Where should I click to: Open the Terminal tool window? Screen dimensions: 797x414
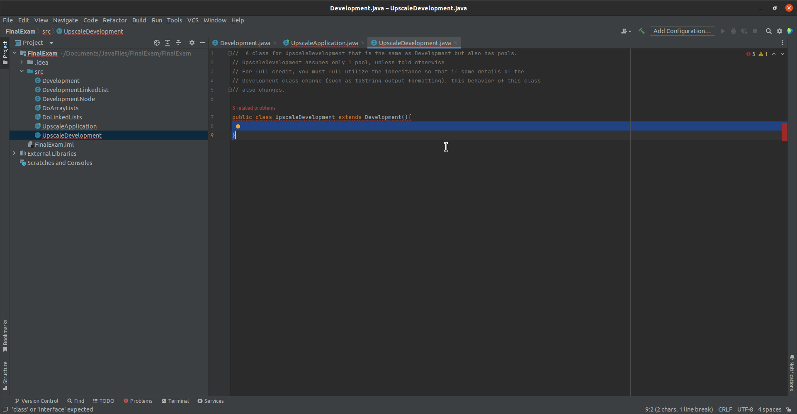coord(175,401)
